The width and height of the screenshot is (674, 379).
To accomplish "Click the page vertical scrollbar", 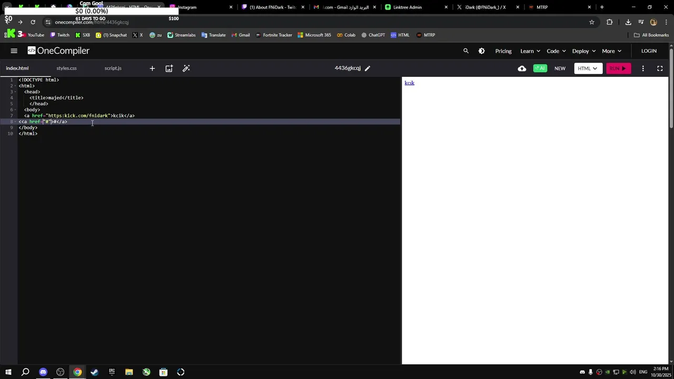I will click(671, 89).
